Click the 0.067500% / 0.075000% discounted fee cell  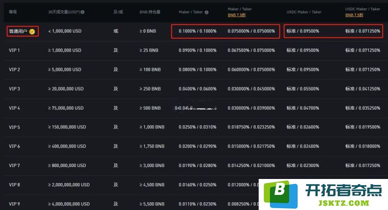(251, 50)
